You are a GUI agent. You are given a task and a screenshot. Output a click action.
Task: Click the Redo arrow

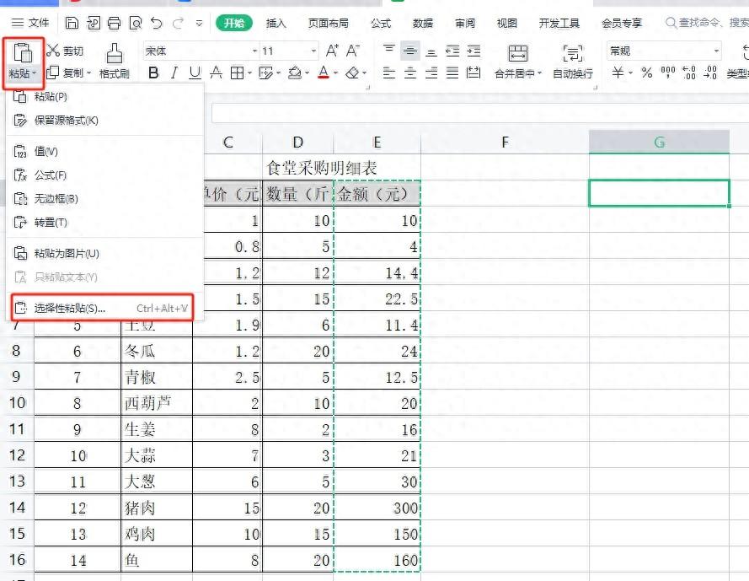pos(178,23)
